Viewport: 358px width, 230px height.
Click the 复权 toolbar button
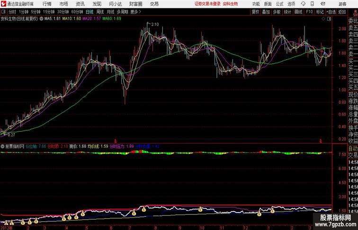pyautogui.click(x=255, y=12)
